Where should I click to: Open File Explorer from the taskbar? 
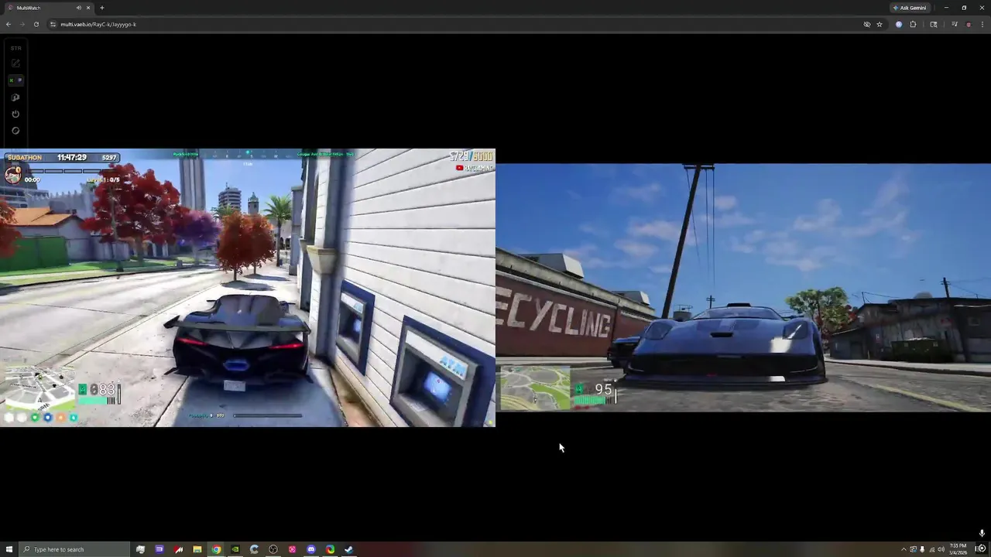click(x=197, y=549)
